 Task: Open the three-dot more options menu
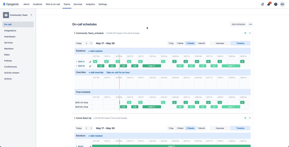coord(250,24)
